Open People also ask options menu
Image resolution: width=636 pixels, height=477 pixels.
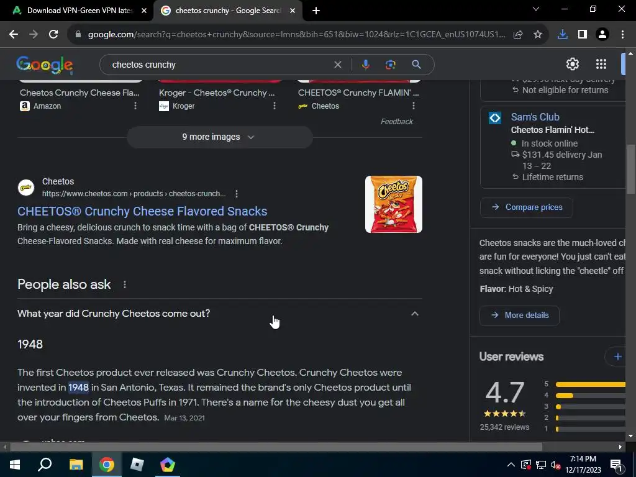(x=125, y=284)
